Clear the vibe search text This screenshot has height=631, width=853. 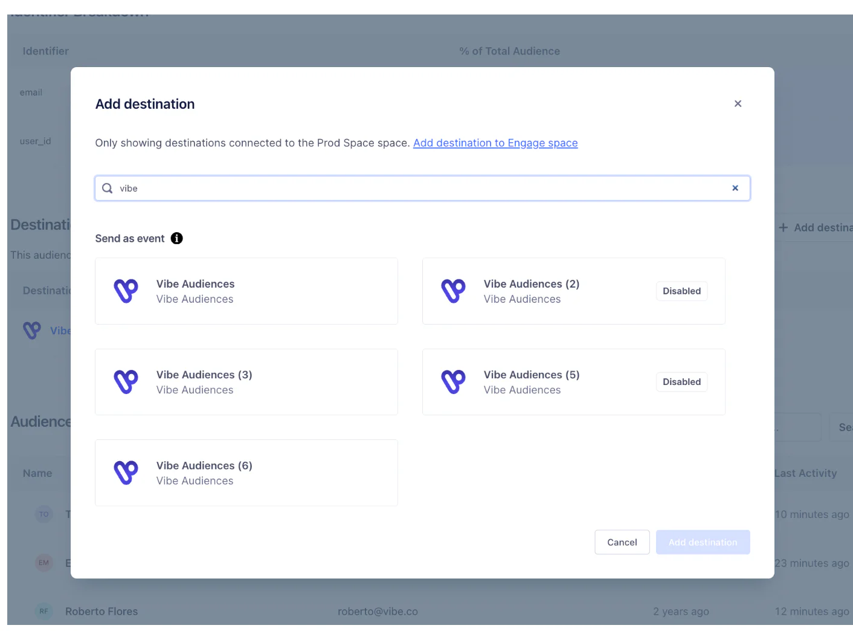point(735,188)
